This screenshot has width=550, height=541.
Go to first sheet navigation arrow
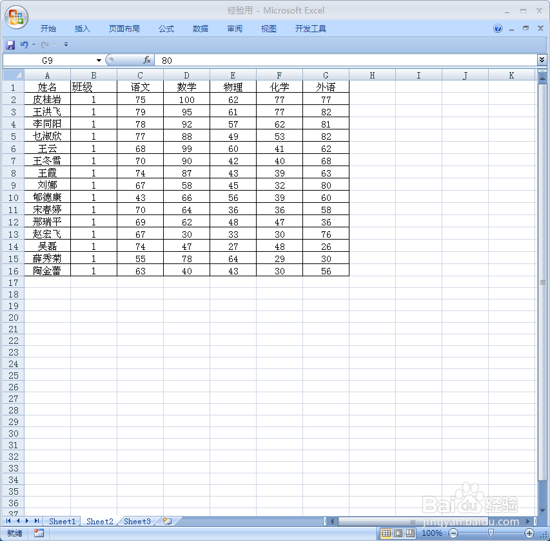[x=8, y=521]
